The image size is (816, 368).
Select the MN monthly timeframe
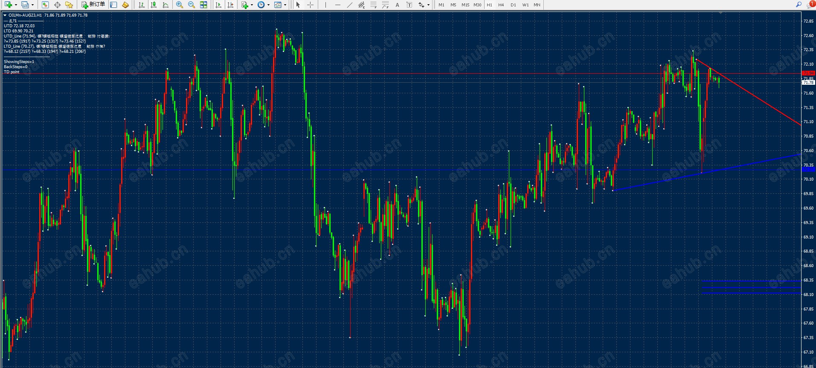coord(537,5)
